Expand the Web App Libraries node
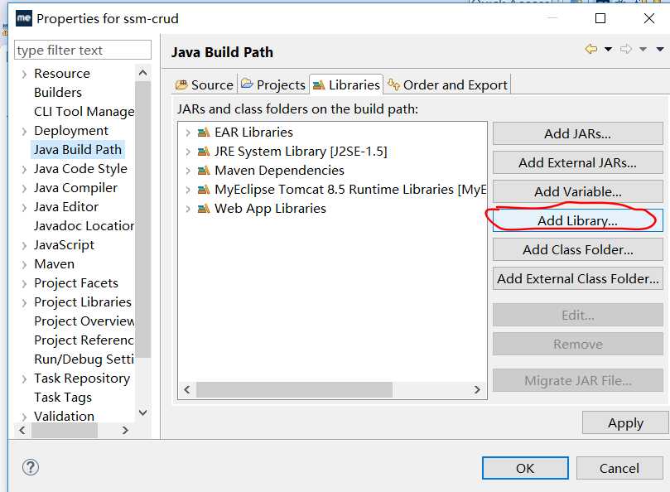 [x=188, y=209]
